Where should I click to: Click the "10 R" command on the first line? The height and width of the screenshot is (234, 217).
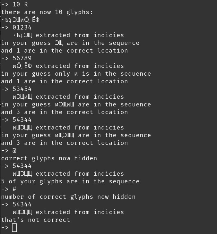20,4
